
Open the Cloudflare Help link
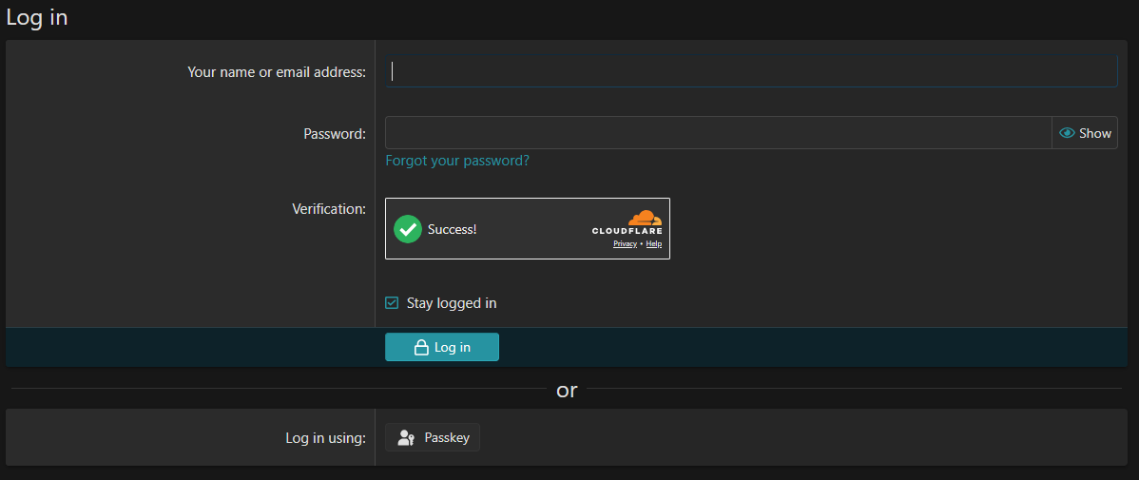point(654,244)
